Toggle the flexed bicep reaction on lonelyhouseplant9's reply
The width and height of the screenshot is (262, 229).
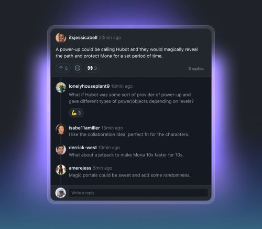(x=76, y=113)
